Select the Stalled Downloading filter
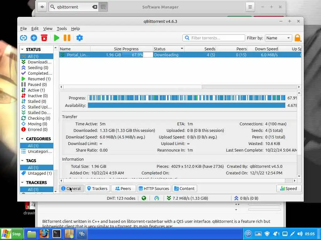 (x=37, y=112)
